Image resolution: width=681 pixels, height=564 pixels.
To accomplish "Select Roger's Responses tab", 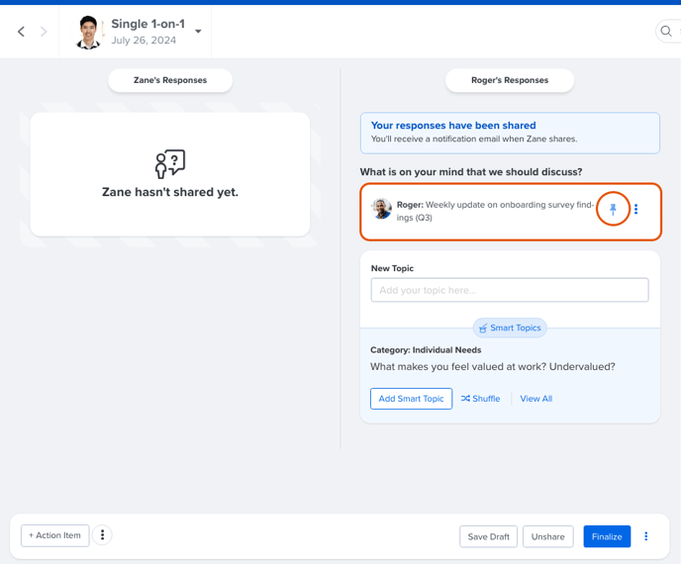I will pyautogui.click(x=510, y=80).
